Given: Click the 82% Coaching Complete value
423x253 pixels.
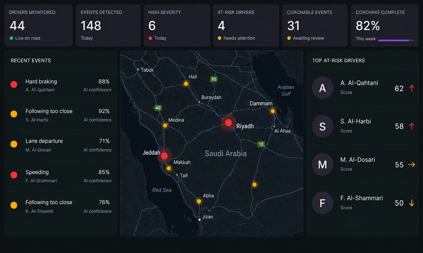Looking at the screenshot, I should [x=368, y=26].
